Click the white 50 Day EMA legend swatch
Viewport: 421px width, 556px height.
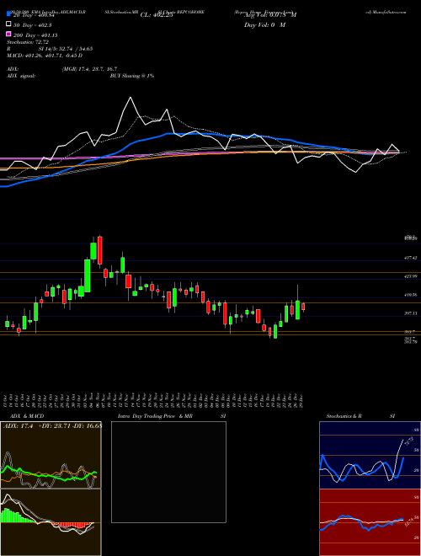click(8, 24)
